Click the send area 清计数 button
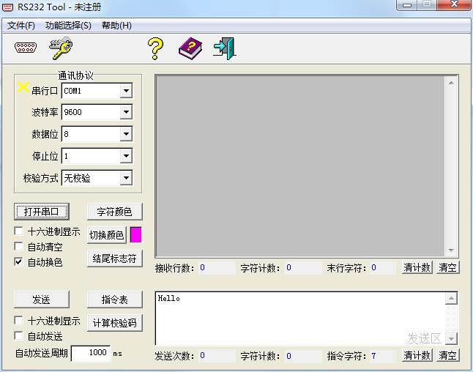 [x=417, y=355]
